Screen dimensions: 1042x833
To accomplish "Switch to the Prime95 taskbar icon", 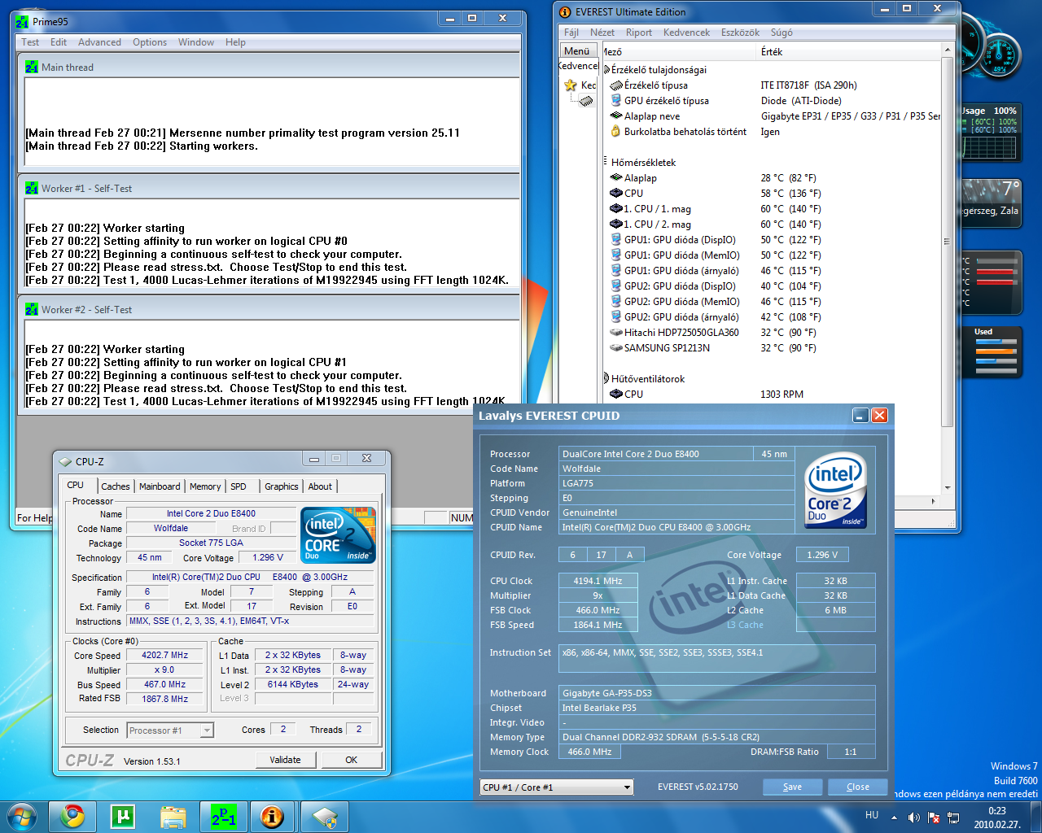I will click(x=224, y=816).
